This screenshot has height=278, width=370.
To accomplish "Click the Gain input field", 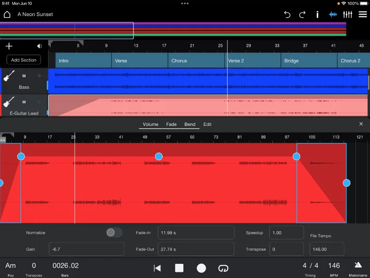I will 87,249.
